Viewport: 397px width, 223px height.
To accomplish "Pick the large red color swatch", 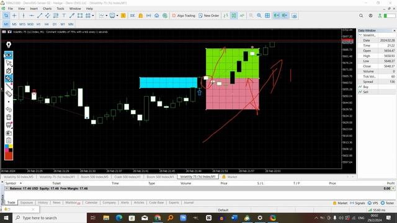I will pyautogui.click(x=9, y=155).
